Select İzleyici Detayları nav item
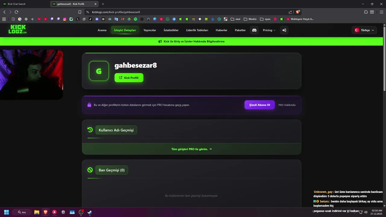 pos(125,30)
